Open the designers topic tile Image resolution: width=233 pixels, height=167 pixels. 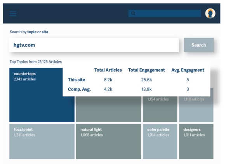tap(196, 141)
